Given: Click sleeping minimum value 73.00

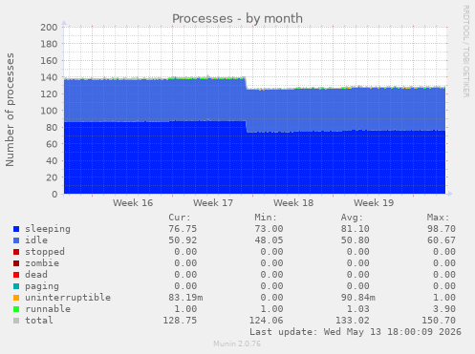Looking at the screenshot, I should [x=269, y=229].
